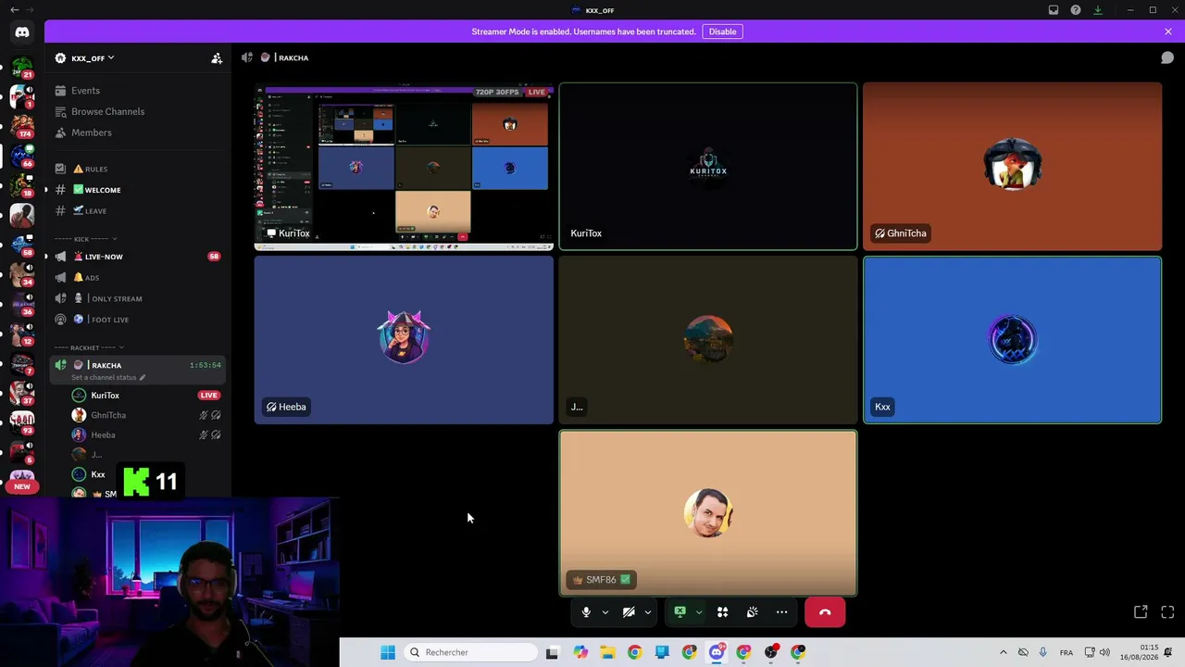
Task: Click the invite people icon beside KXX_OFF
Action: [x=217, y=58]
